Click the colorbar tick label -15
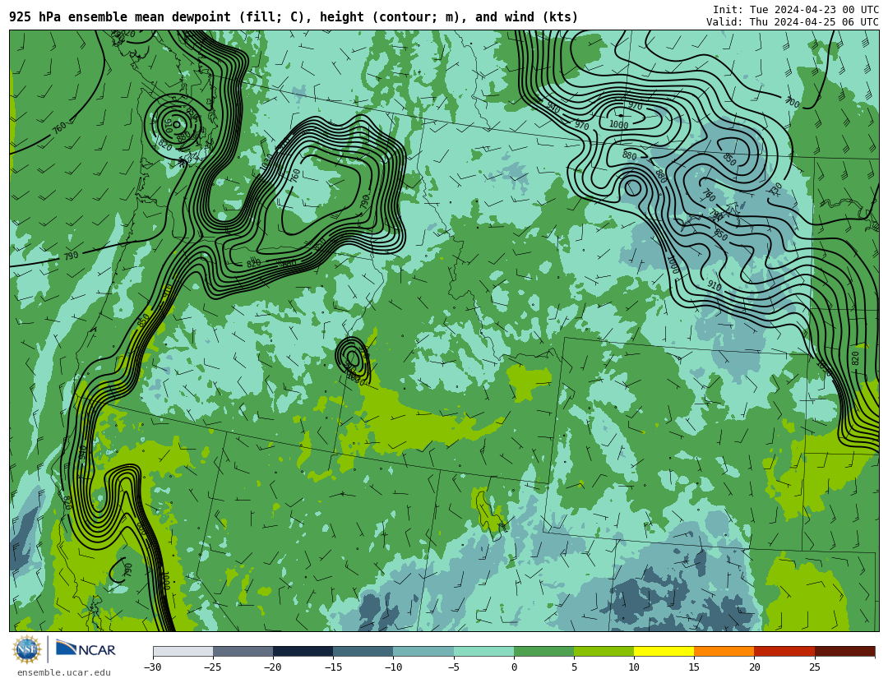The width and height of the screenshot is (888, 683). (332, 667)
